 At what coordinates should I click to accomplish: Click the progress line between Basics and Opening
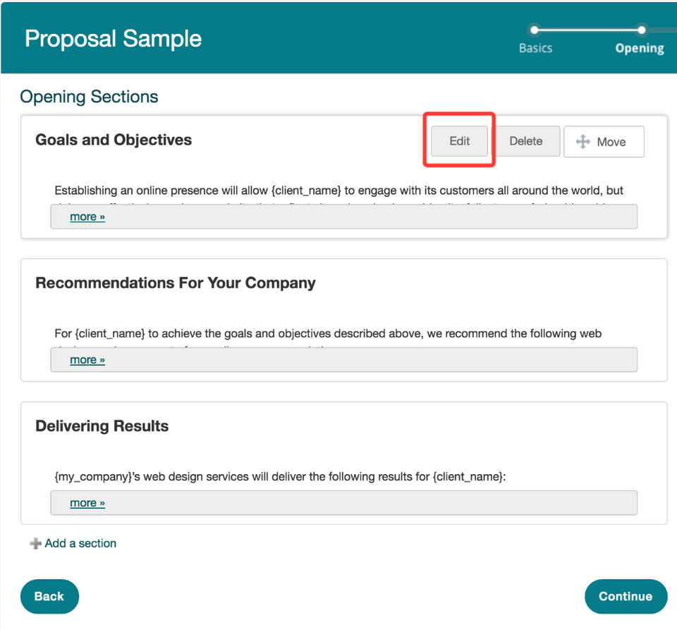point(587,30)
